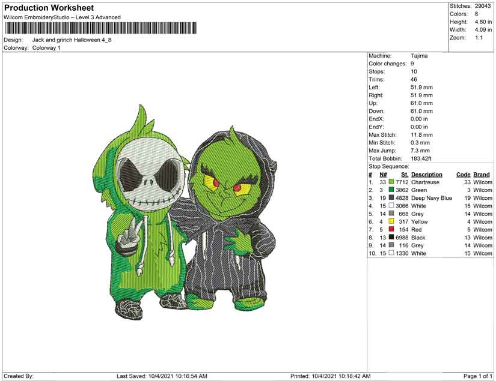Click the stitch count 7712
This screenshot has height=381, width=496.
pyautogui.click(x=402, y=182)
